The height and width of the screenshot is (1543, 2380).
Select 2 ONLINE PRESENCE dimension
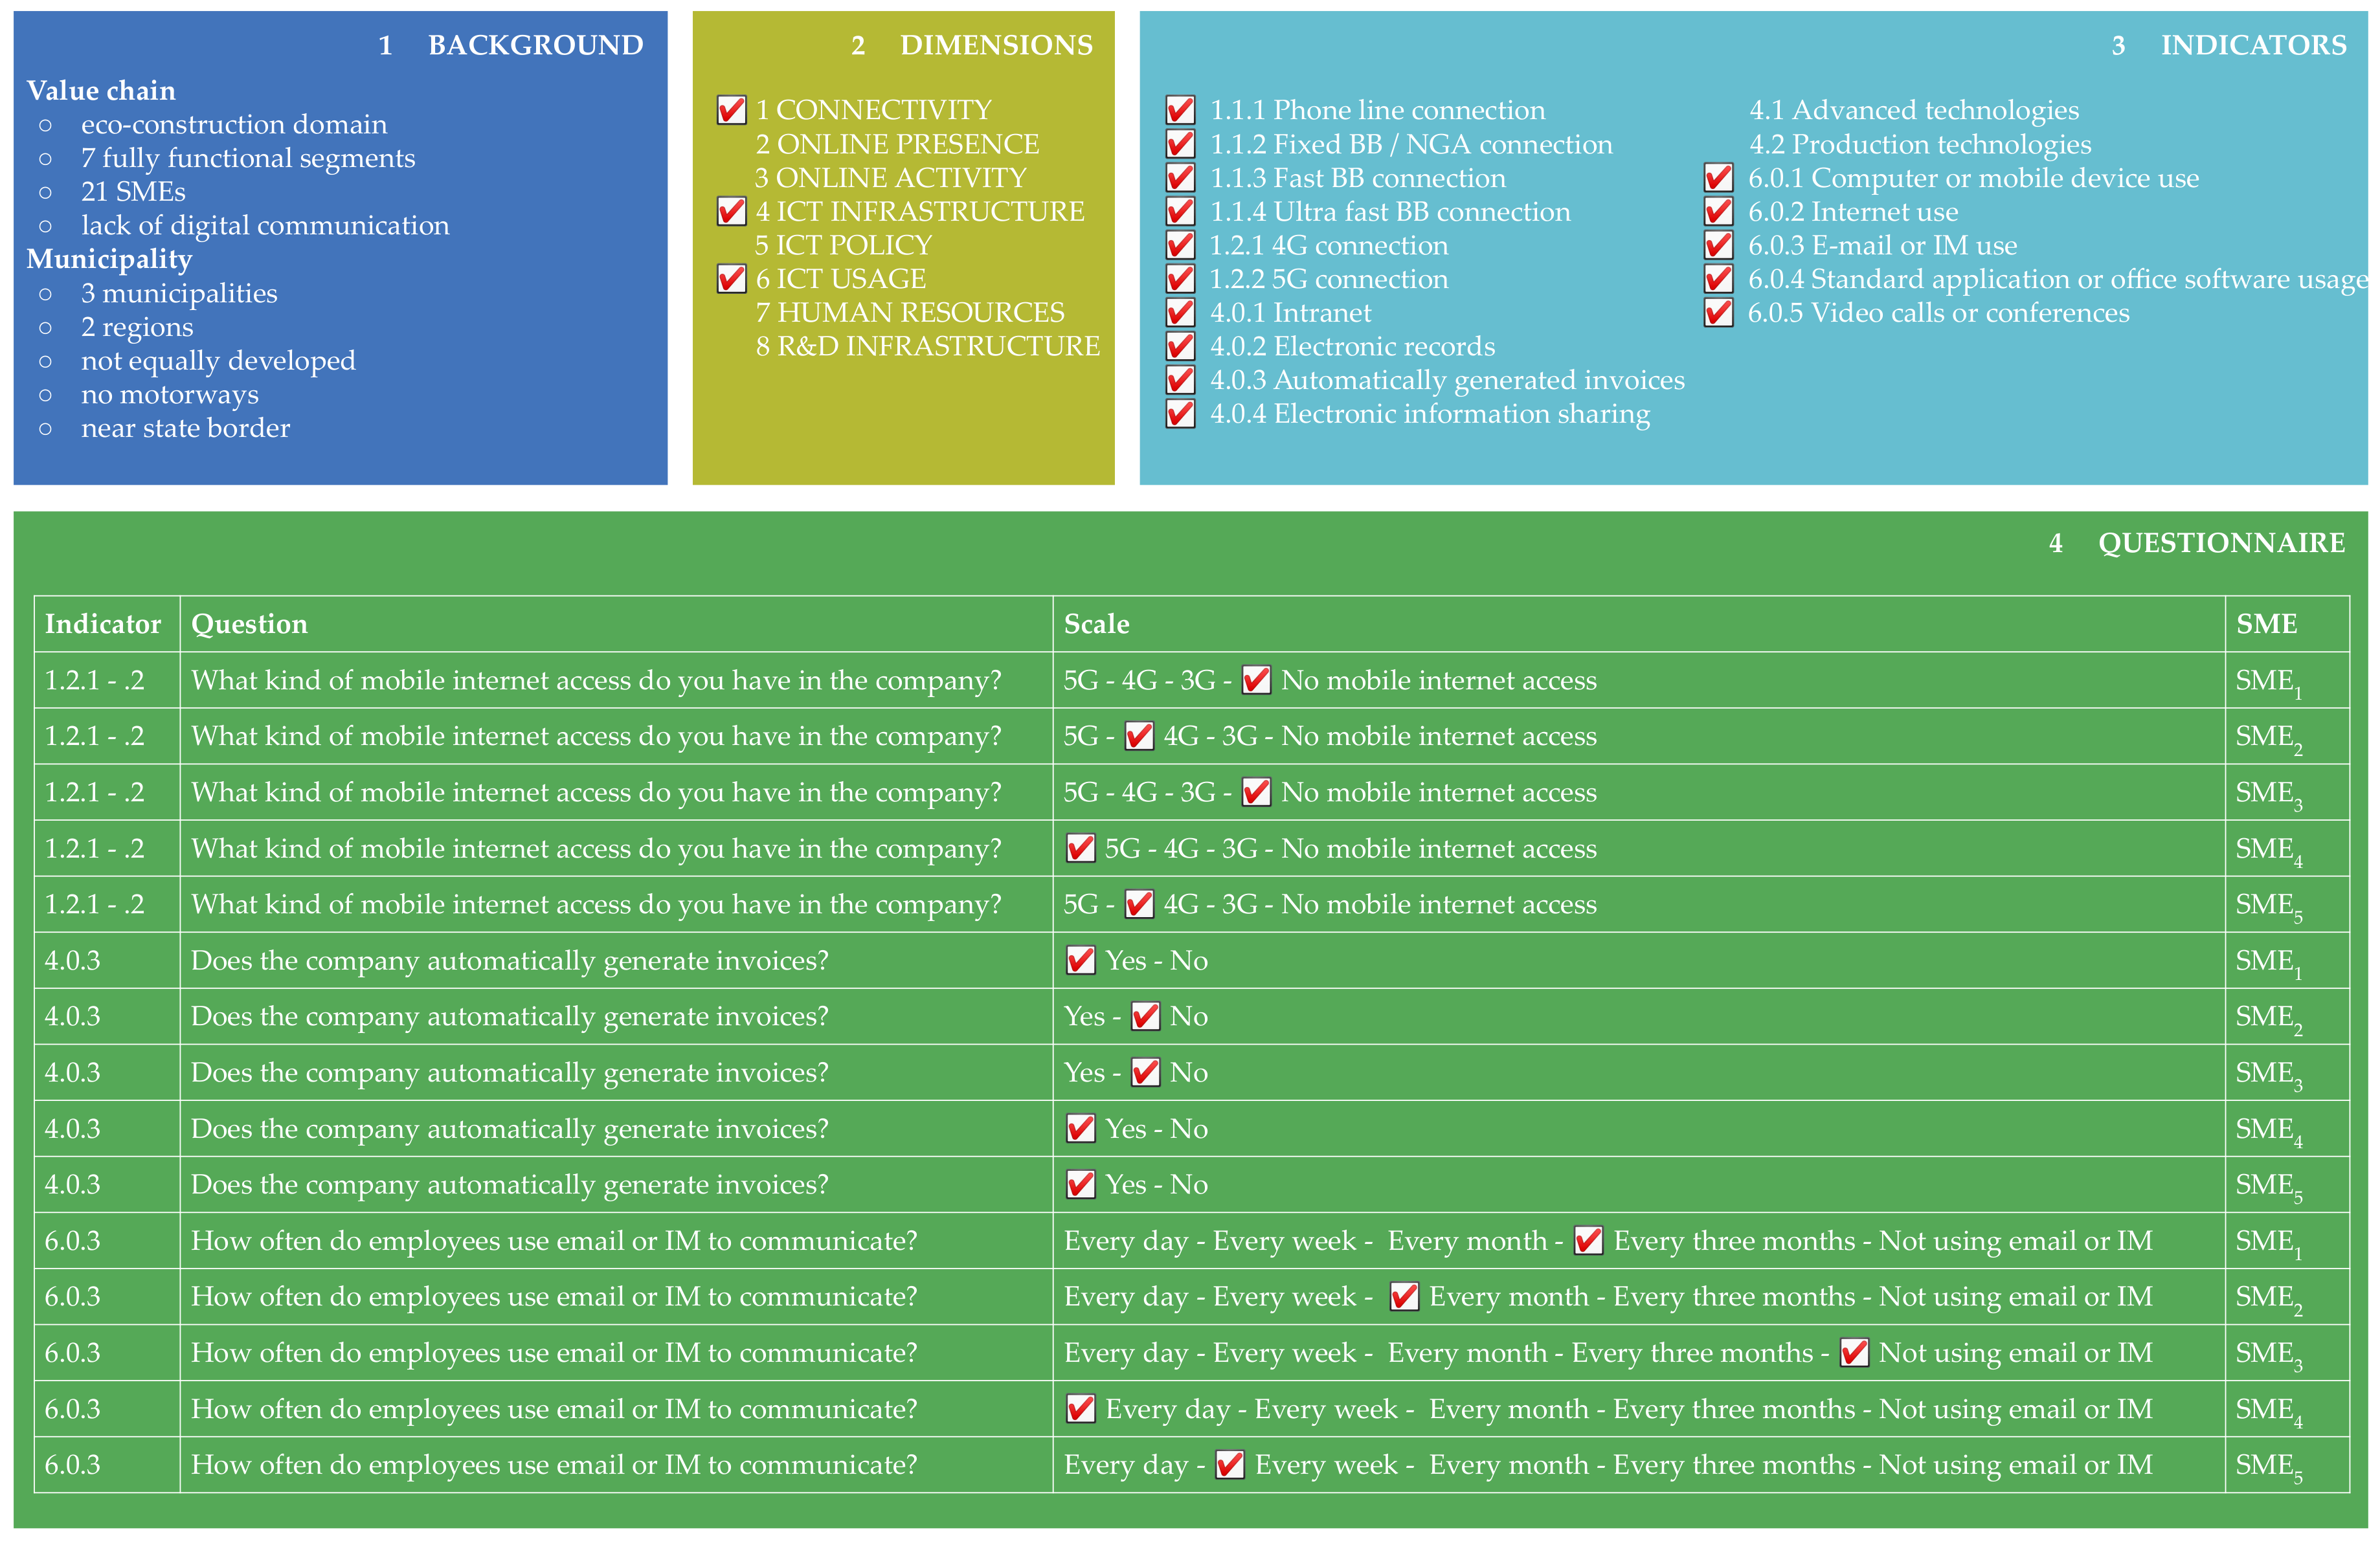click(897, 144)
